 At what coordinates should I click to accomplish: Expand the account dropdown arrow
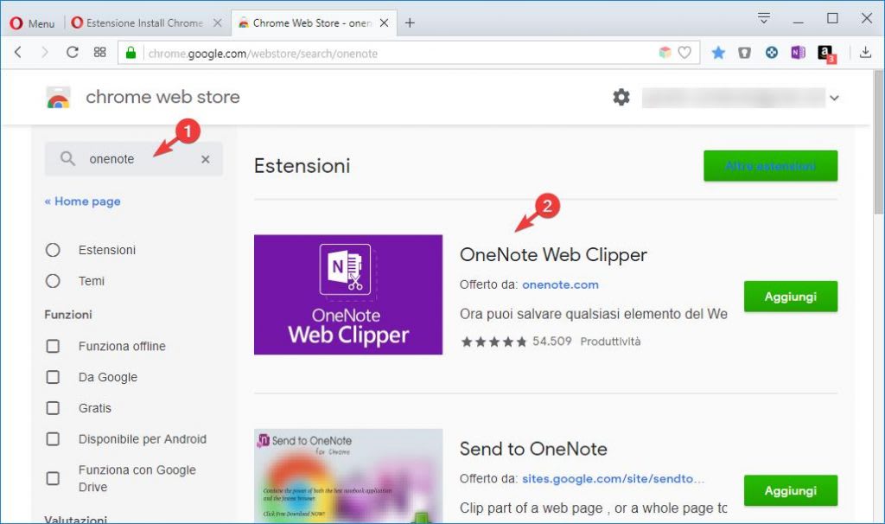click(x=834, y=98)
